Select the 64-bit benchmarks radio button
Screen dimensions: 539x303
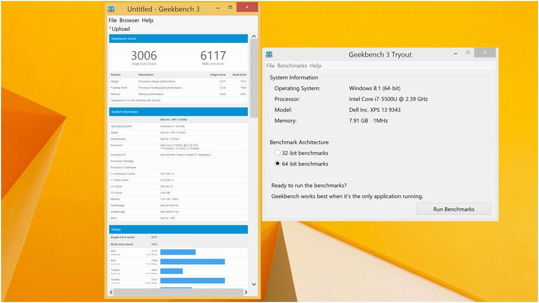pyautogui.click(x=278, y=164)
